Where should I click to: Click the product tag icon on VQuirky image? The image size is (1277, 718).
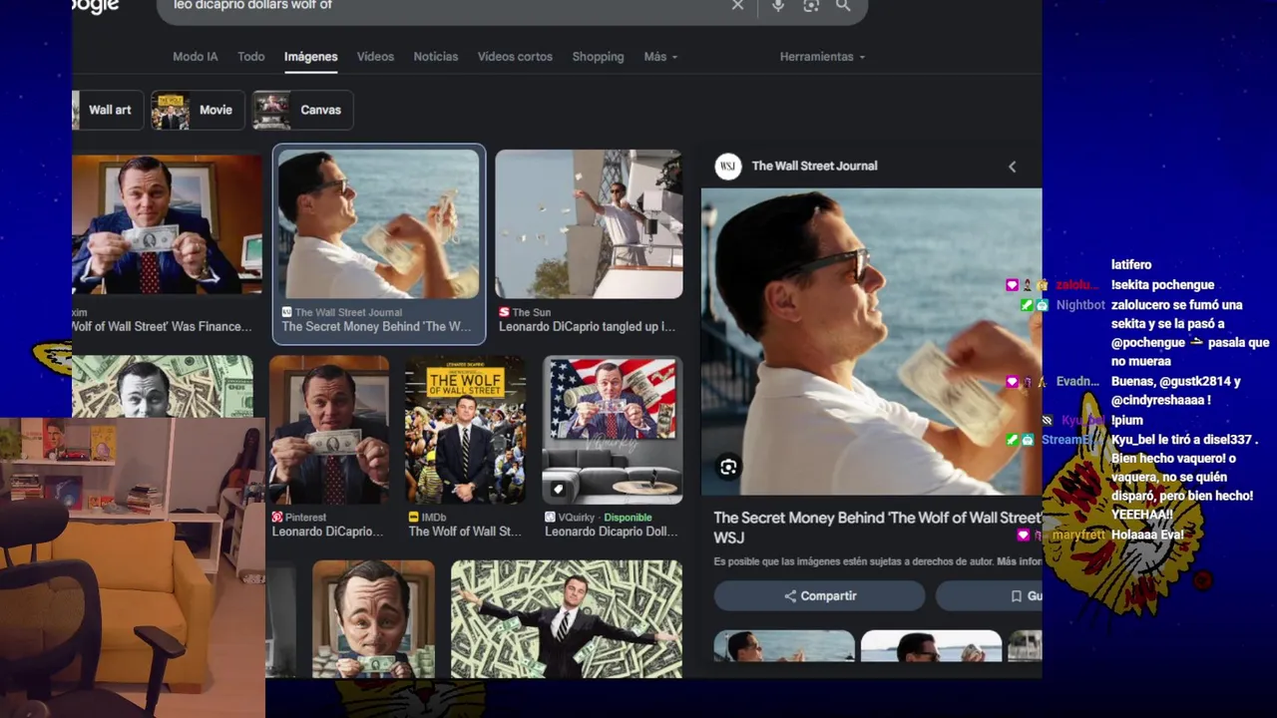point(559,489)
